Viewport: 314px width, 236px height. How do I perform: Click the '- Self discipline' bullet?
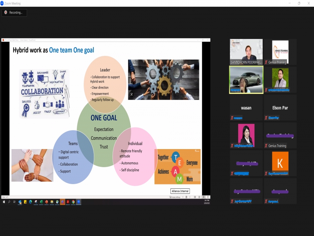(129, 170)
